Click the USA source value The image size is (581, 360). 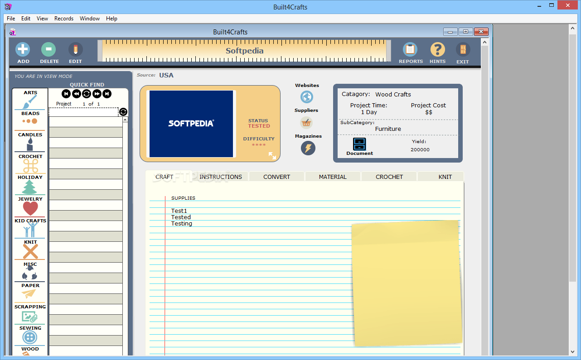pos(166,75)
